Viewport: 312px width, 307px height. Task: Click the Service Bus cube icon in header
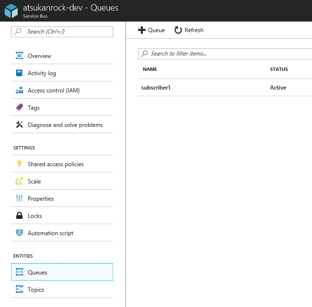tap(11, 11)
